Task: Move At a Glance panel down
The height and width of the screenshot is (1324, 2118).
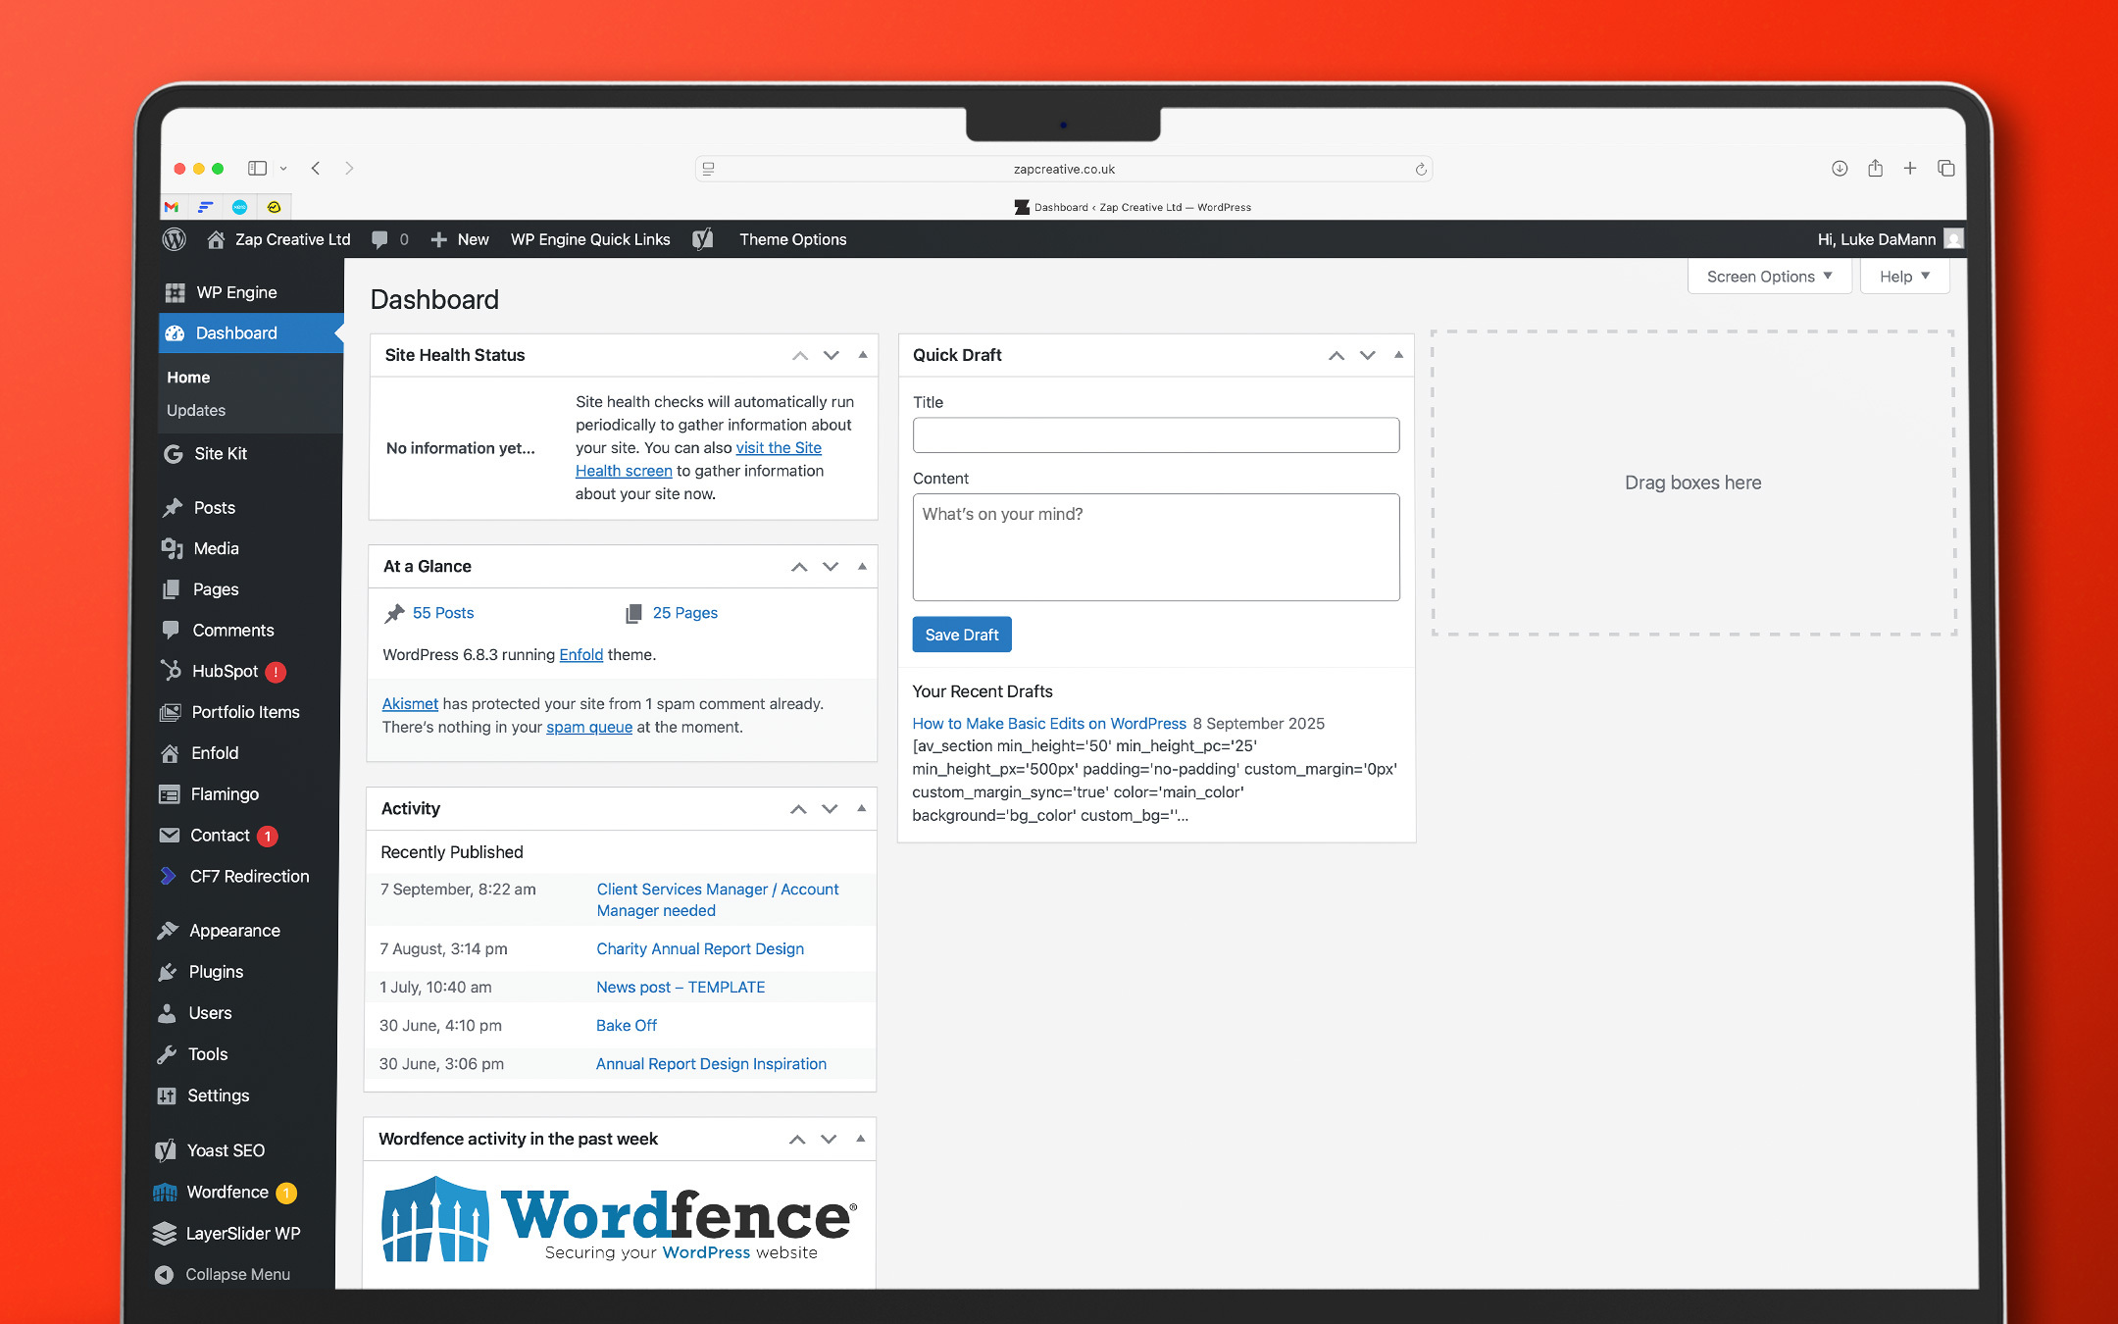Action: click(831, 567)
